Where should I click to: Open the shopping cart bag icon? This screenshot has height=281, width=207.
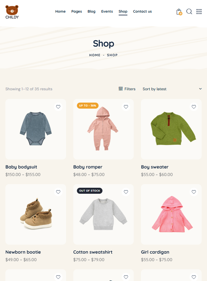(179, 12)
